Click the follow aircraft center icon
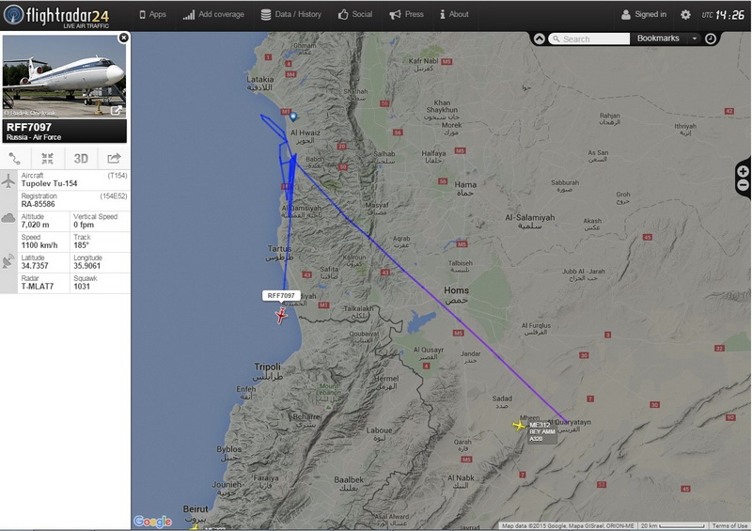This screenshot has height=531, width=752. 48,158
